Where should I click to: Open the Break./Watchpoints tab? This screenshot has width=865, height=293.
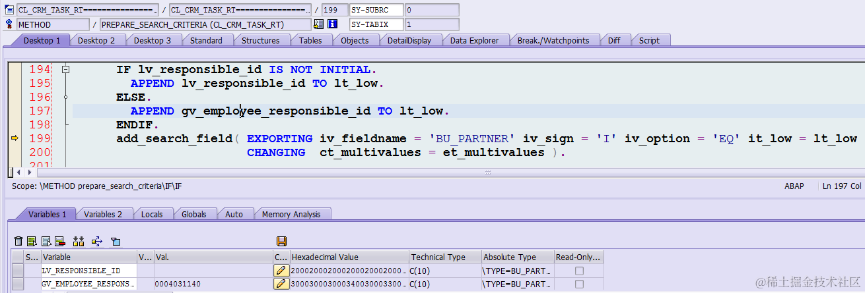click(x=553, y=40)
